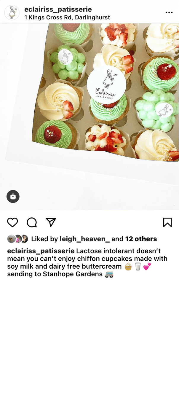
Task: Open leigh_heaven_ profile from the likes line
Action: 85,239
